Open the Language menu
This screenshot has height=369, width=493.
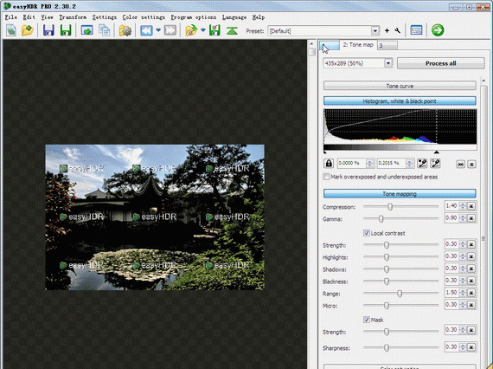point(234,17)
